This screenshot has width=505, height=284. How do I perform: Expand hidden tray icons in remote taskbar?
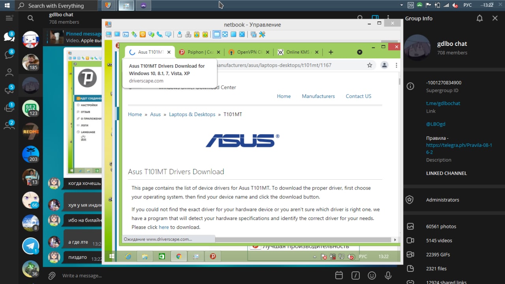click(315, 257)
